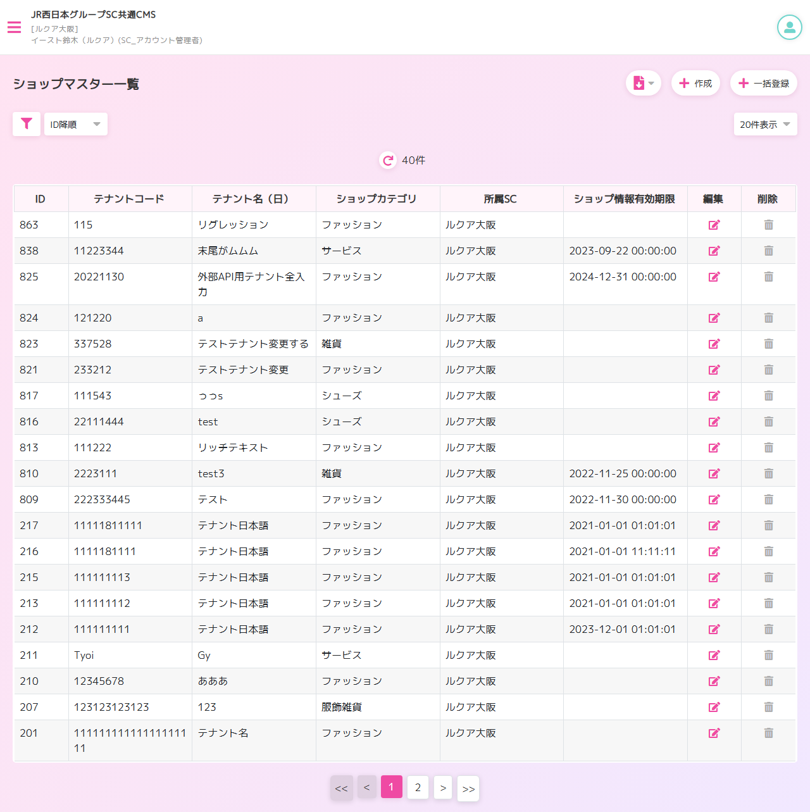Edit tenant リッチテキスト row
This screenshot has height=812, width=810.
pyautogui.click(x=714, y=447)
